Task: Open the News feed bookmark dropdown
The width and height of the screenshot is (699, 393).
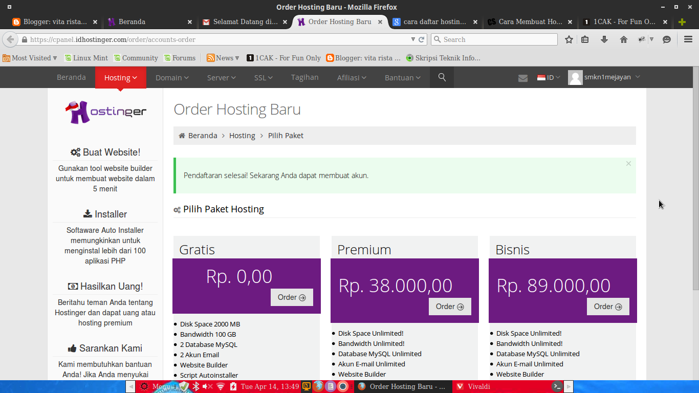Action: (223, 58)
